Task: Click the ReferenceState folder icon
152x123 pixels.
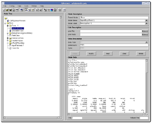Action: pos(10,38)
